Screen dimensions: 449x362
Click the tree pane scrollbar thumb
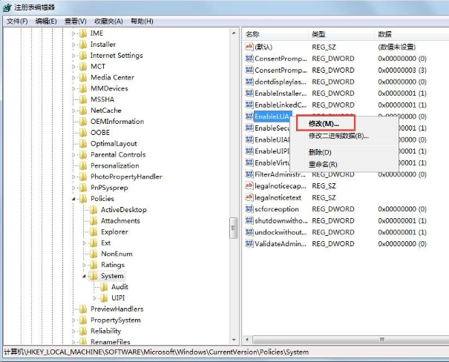click(x=234, y=228)
